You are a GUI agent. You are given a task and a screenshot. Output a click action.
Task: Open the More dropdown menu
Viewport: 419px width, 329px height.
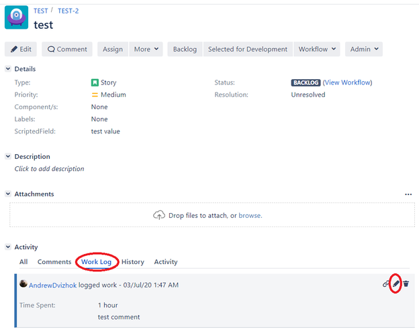coord(146,49)
